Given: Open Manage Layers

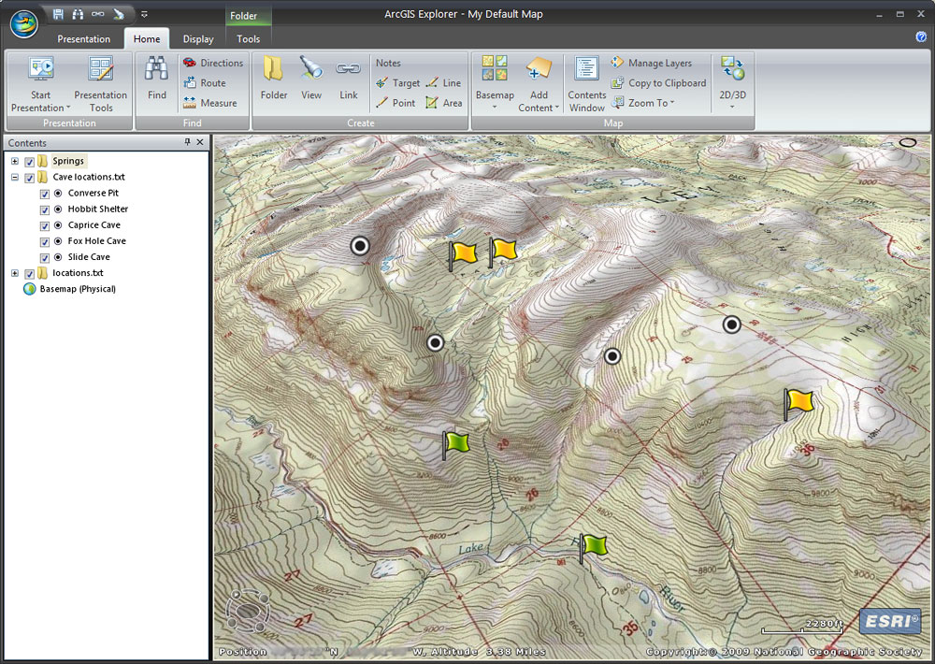Looking at the screenshot, I should point(651,63).
